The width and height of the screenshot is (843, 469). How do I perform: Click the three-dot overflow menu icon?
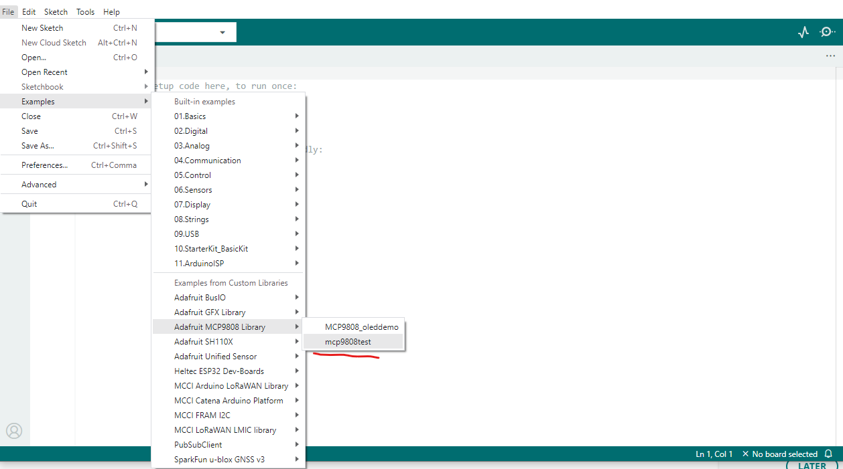[830, 56]
